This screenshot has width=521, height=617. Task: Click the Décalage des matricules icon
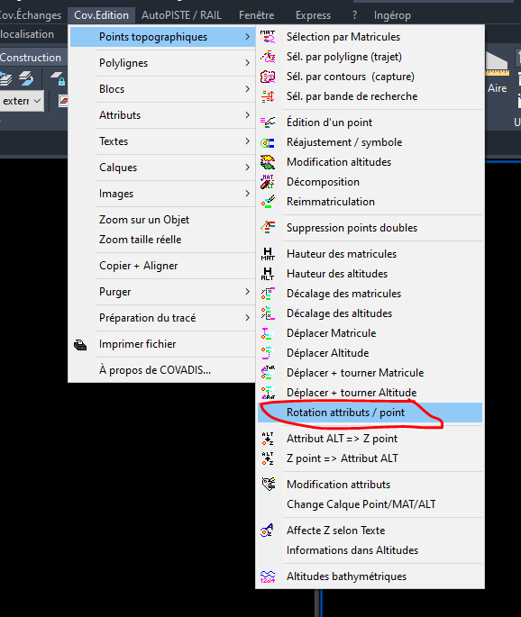pos(268,294)
